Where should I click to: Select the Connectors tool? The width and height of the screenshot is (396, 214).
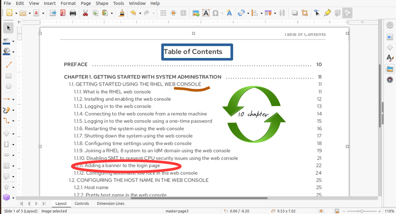(x=7, y=121)
